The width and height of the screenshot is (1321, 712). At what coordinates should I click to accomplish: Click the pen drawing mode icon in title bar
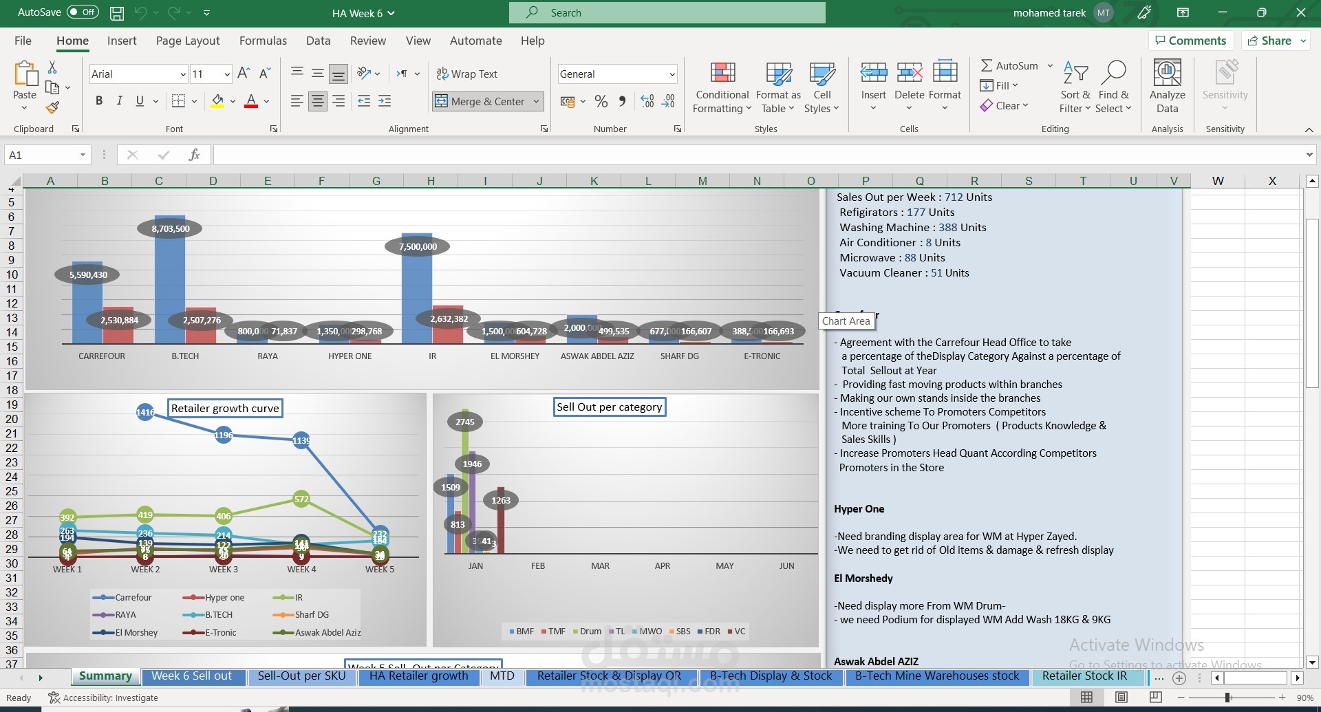[x=1144, y=12]
